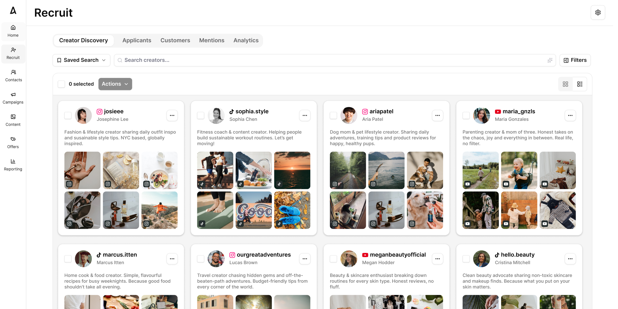This screenshot has width=618, height=309.
Task: Open sophia.style's blue sneakers on leaves thumbnail
Action: 292,210
